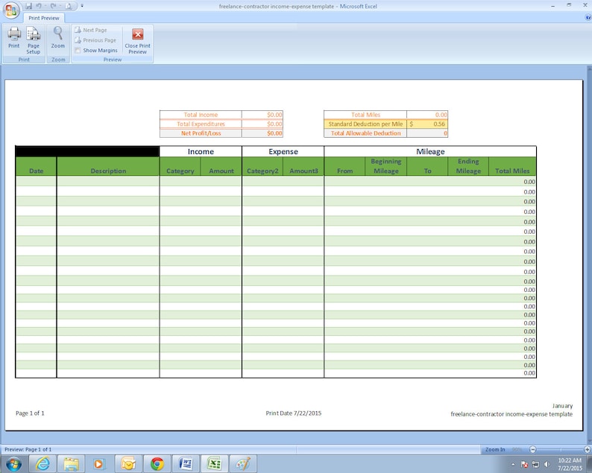Image resolution: width=592 pixels, height=473 pixels.
Task: Open Windows Explorer folder from taskbar
Action: (71, 463)
